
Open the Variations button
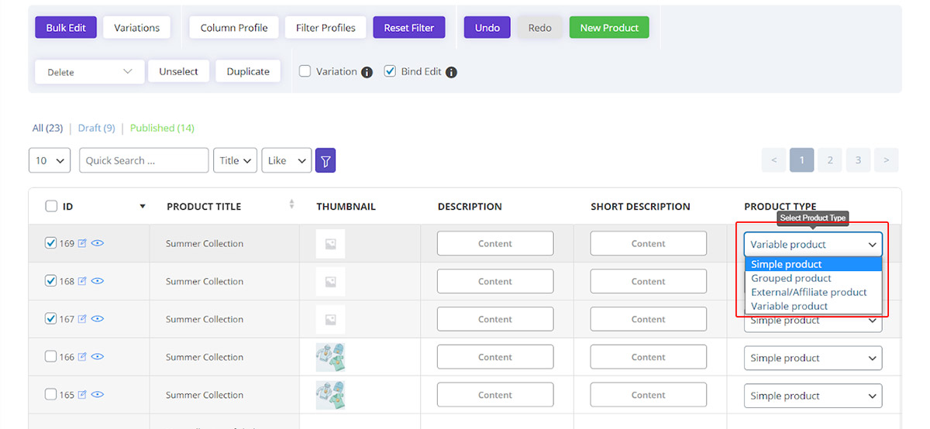coord(136,28)
